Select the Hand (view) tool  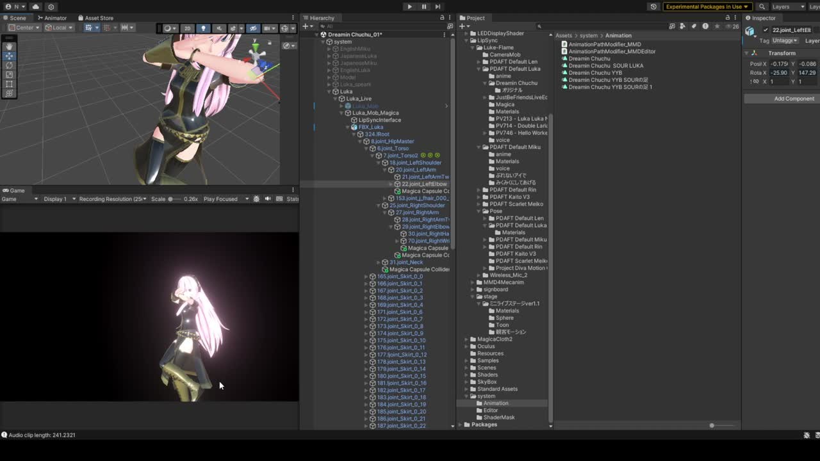coord(9,47)
